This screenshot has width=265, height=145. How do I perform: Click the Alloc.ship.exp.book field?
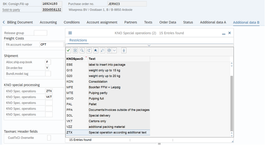point(48,62)
